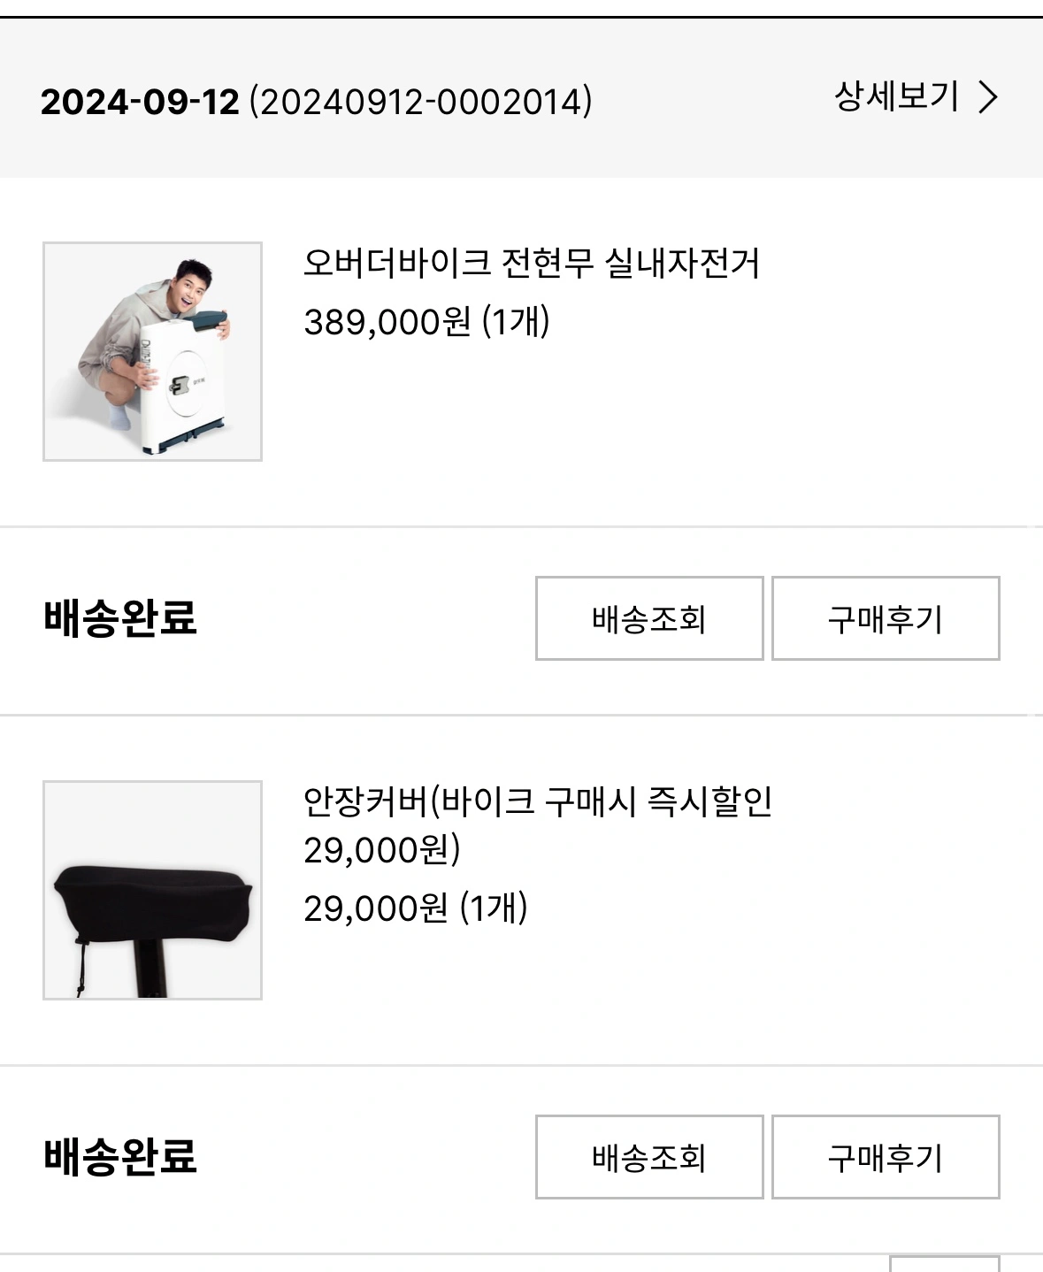The height and width of the screenshot is (1272, 1043).
Task: Select order number 20240912-0002014
Action: pyautogui.click(x=421, y=102)
